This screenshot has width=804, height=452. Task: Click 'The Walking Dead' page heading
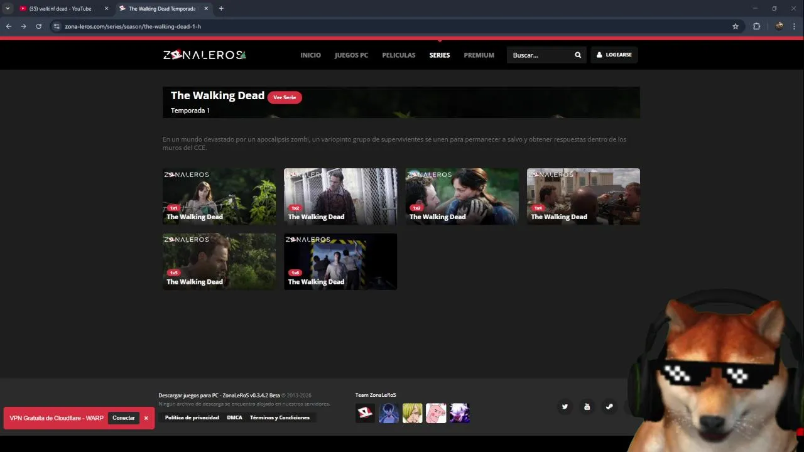[217, 95]
